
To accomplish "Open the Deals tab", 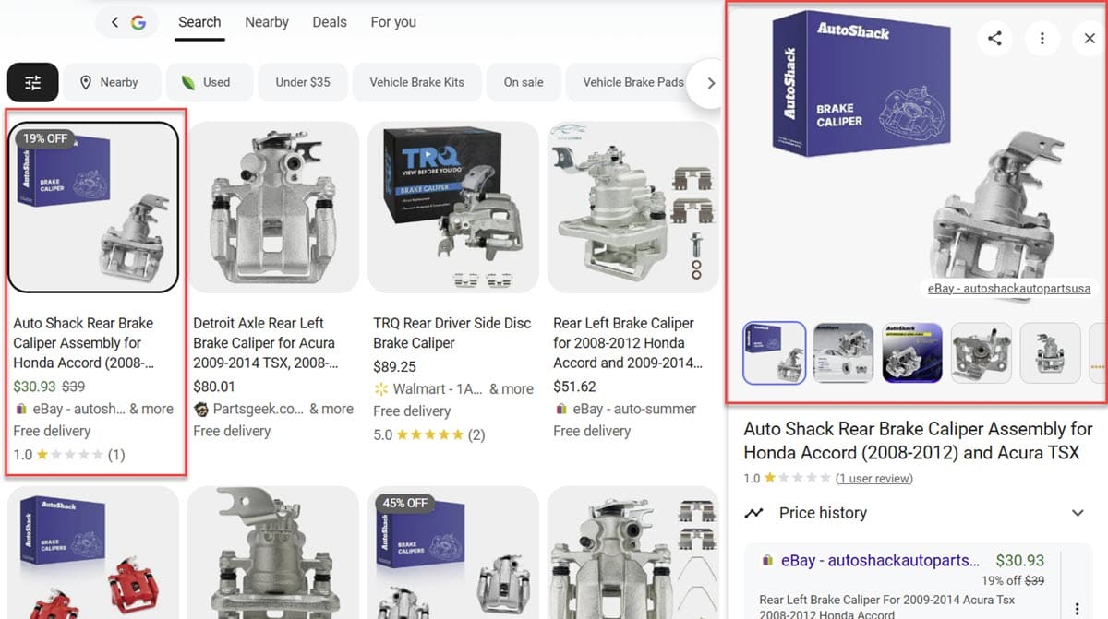I will 330,22.
